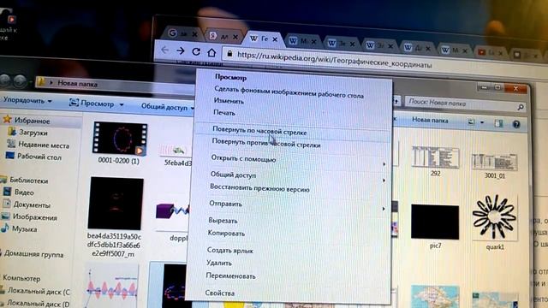Reload the Wikipedia page
The height and width of the screenshot is (308, 548).
click(x=196, y=51)
